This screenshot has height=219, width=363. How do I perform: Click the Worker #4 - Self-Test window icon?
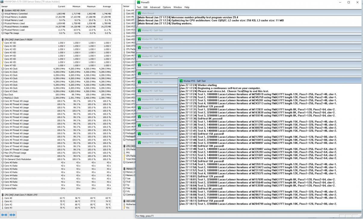click(x=139, y=48)
